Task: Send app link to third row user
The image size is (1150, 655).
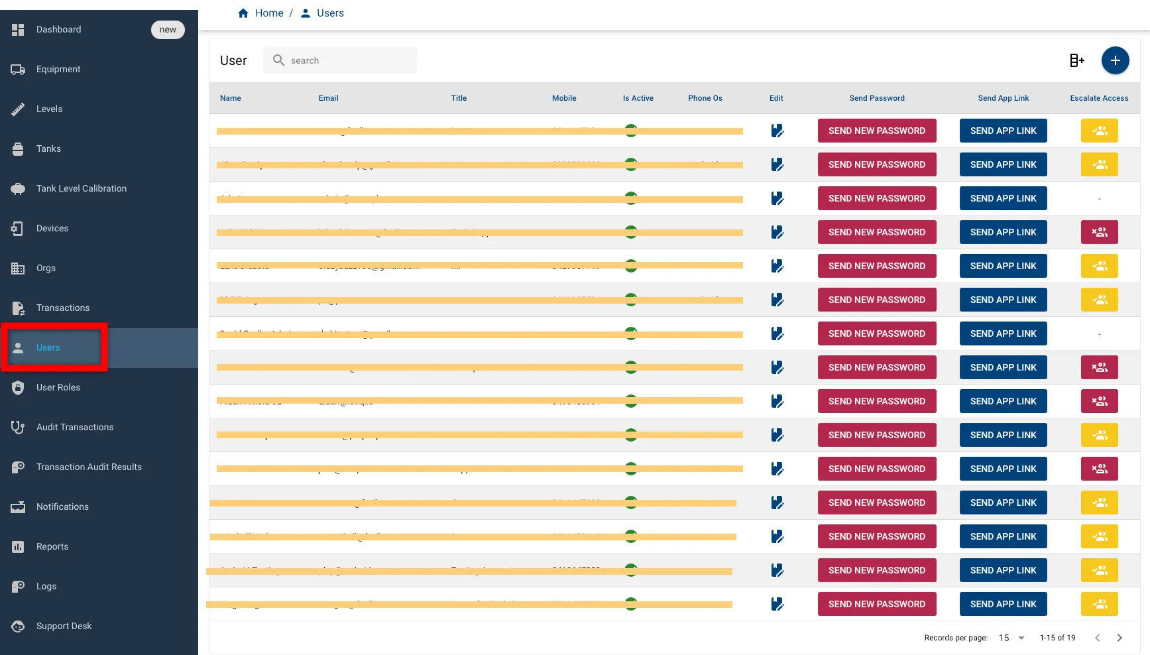Action: (x=1004, y=198)
